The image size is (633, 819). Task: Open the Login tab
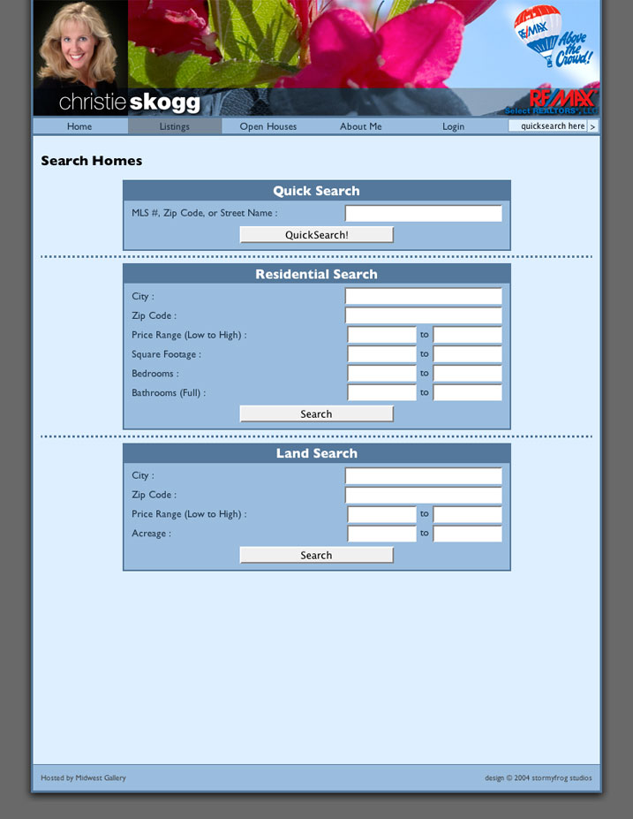(x=453, y=126)
